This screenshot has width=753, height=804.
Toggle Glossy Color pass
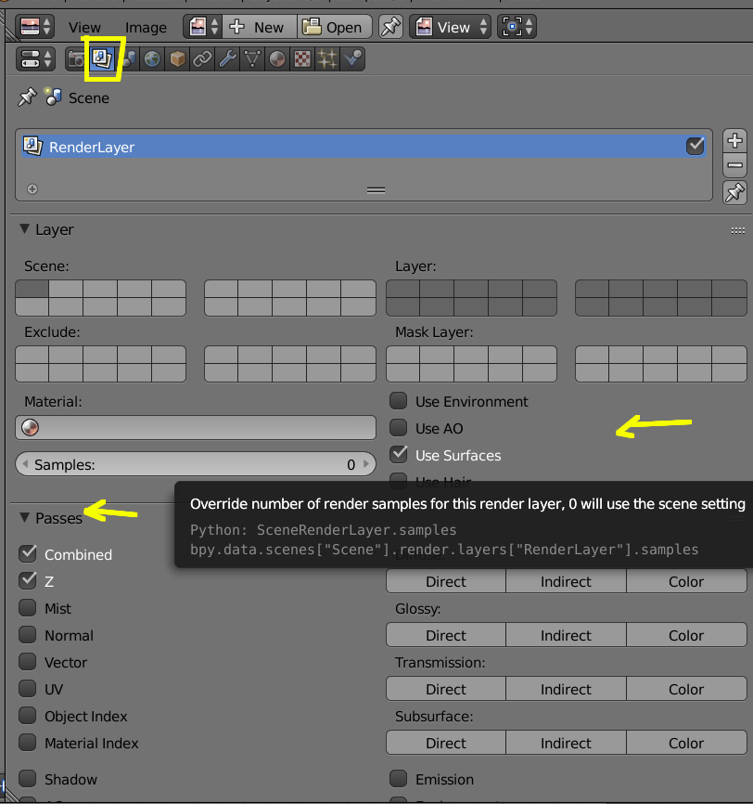pos(686,635)
